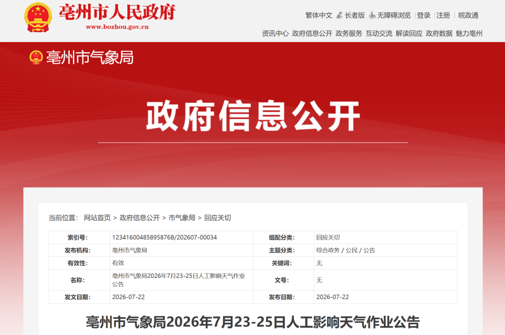Open 解读回应 in the navigation
The width and height of the screenshot is (505, 335).
point(409,34)
